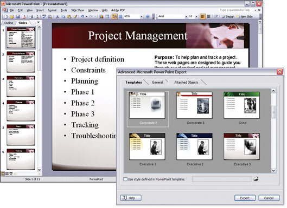Click the template list scrollbar down arrow
The image size is (287, 208).
273,171
